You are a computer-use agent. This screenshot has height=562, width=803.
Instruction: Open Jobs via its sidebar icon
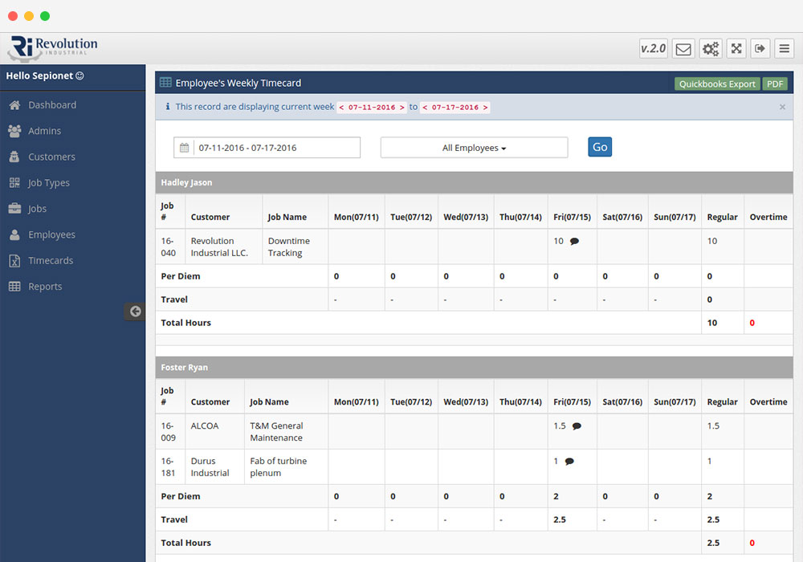point(16,208)
